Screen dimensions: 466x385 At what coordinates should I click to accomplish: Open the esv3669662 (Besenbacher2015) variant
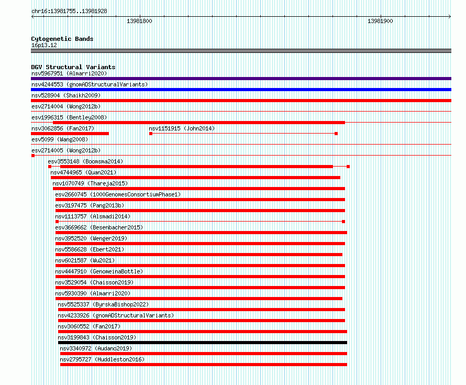tap(99, 227)
